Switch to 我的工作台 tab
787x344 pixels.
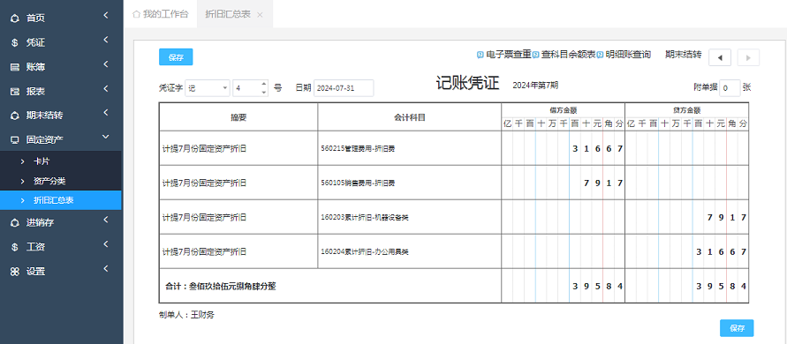pos(160,14)
